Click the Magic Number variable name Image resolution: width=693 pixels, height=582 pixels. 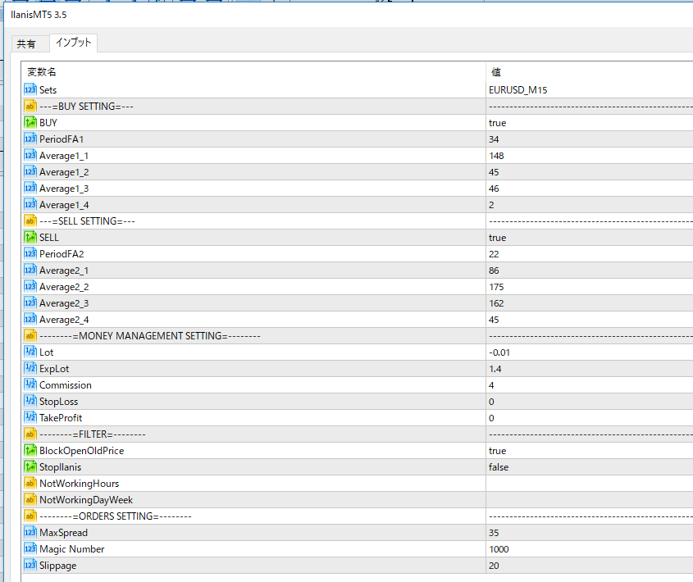click(71, 549)
